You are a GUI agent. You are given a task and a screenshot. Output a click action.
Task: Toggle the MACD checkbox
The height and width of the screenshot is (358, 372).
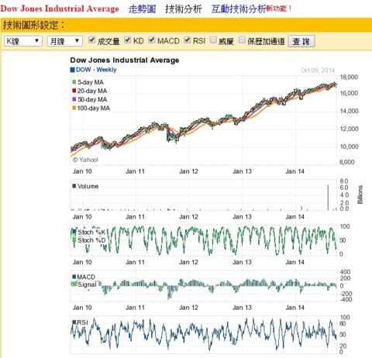152,40
